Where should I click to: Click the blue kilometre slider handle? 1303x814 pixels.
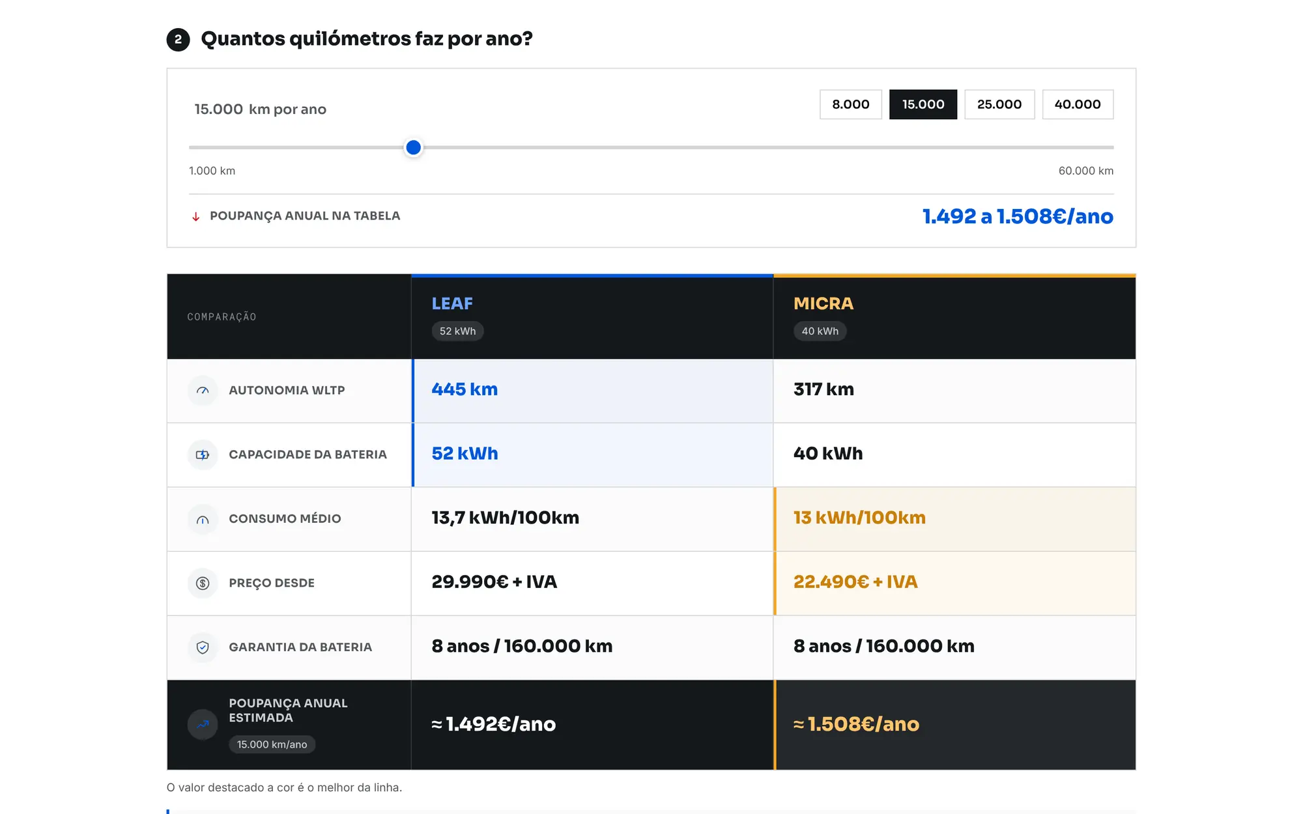413,148
